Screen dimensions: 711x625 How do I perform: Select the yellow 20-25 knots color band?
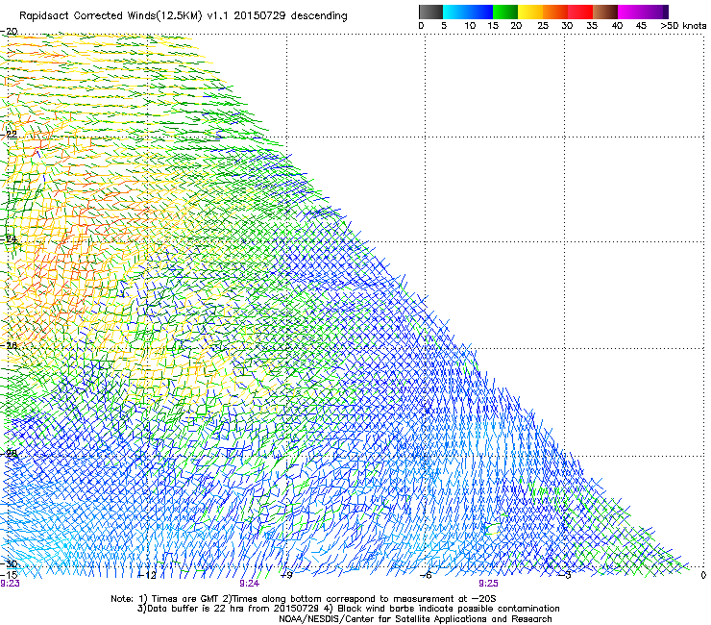530,12
